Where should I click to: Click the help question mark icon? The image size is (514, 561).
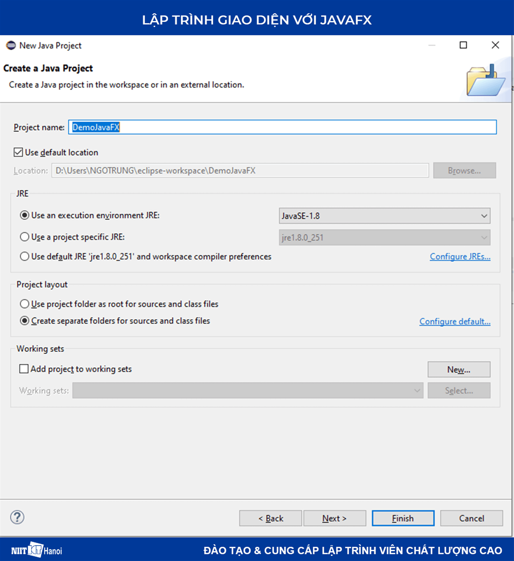click(x=17, y=517)
